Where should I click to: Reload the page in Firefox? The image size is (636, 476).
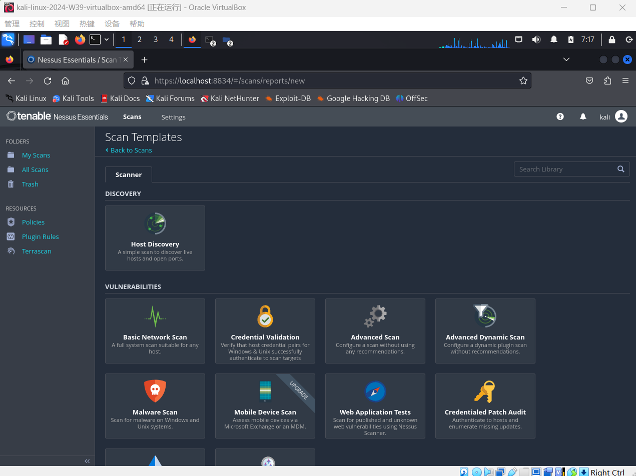tap(48, 80)
